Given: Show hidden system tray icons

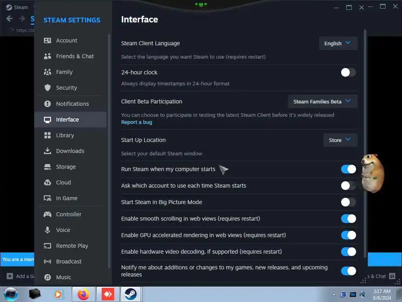Looking at the screenshot, I should [334, 295].
